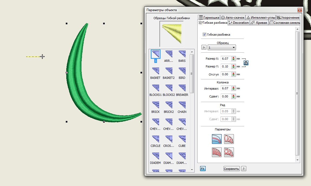Choose the BARS pattern icon
Screen dimensions: 311x186
click(182, 54)
